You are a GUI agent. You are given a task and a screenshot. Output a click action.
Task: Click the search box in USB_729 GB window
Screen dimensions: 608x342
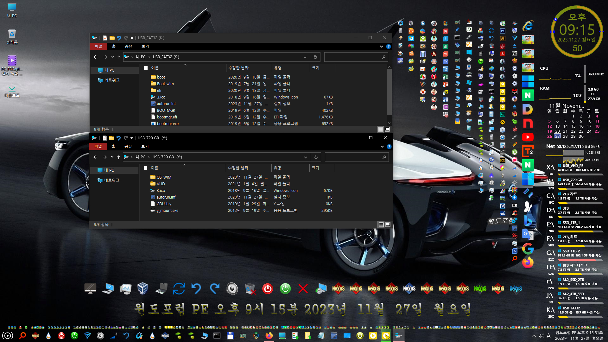pos(357,157)
